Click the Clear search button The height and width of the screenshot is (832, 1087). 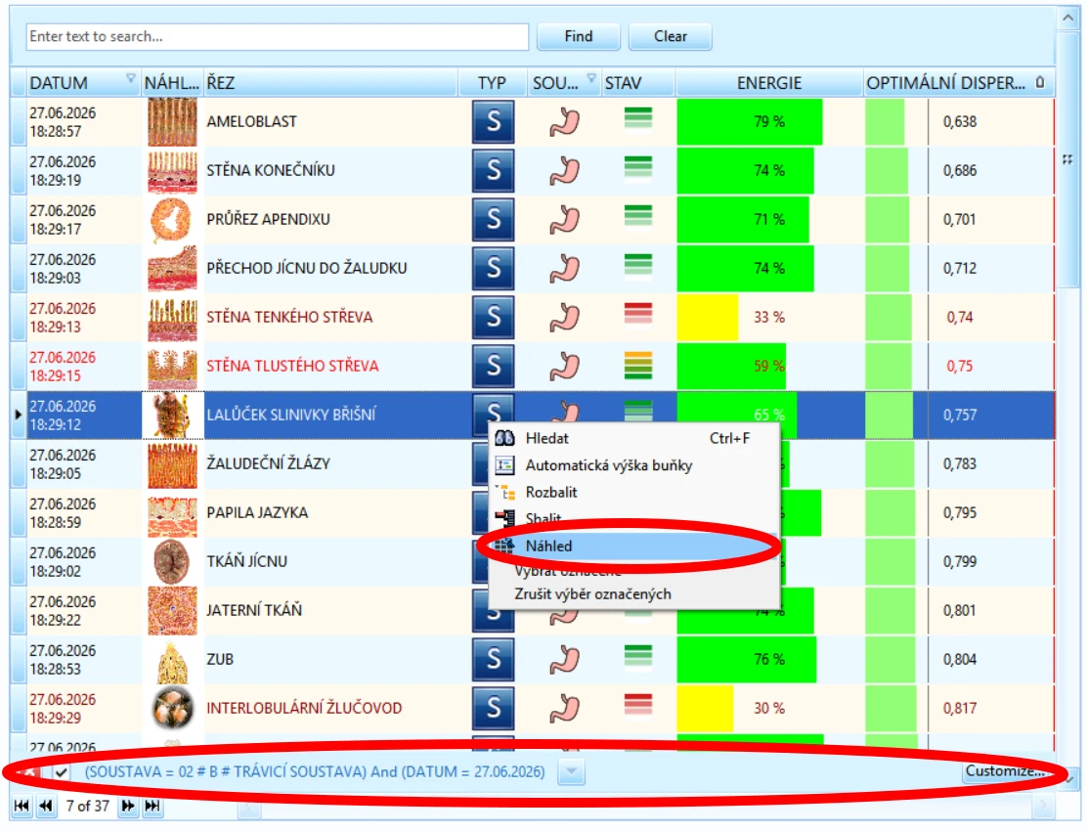pos(671,37)
